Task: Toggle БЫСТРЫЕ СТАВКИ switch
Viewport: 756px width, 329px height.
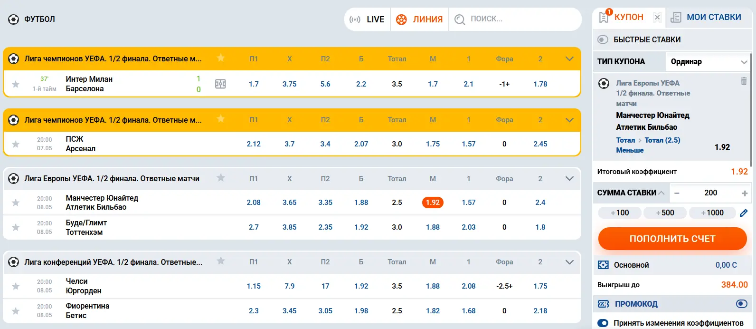Action: pyautogui.click(x=603, y=39)
